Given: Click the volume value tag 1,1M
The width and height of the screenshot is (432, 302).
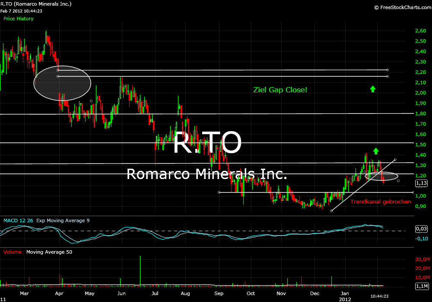Looking at the screenshot, I should point(422,286).
